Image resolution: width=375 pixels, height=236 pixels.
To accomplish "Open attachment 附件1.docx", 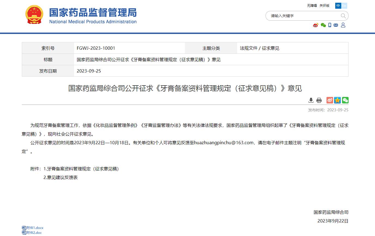I will pyautogui.click(x=35, y=228).
